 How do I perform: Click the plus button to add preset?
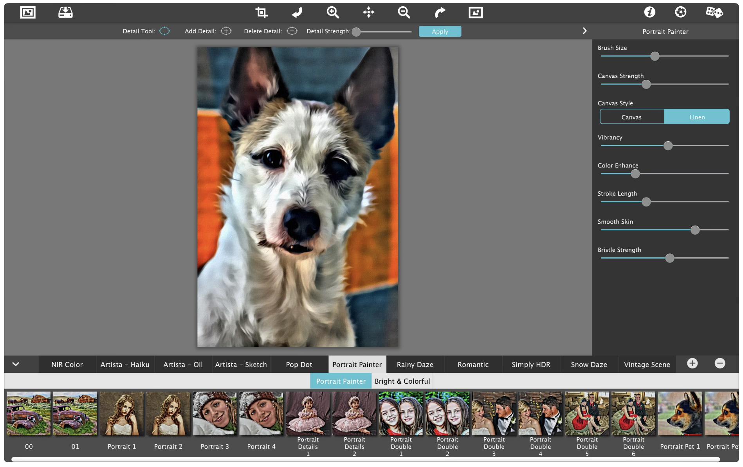(692, 364)
